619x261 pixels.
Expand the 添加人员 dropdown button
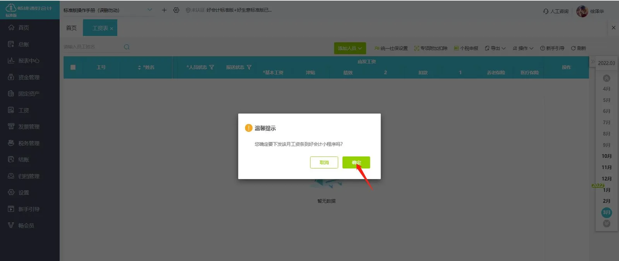pos(350,48)
